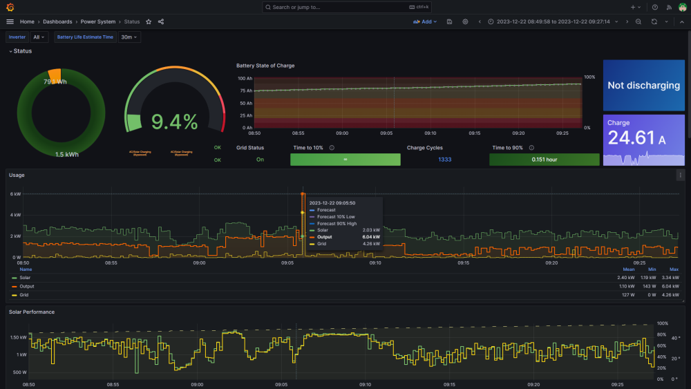Shift time range backward
Image resolution: width=691 pixels, height=389 pixels.
pos(480,21)
